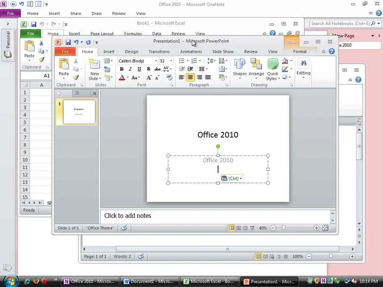Open PowerPoint Animations tab
This screenshot has width=383, height=287.
click(x=191, y=52)
